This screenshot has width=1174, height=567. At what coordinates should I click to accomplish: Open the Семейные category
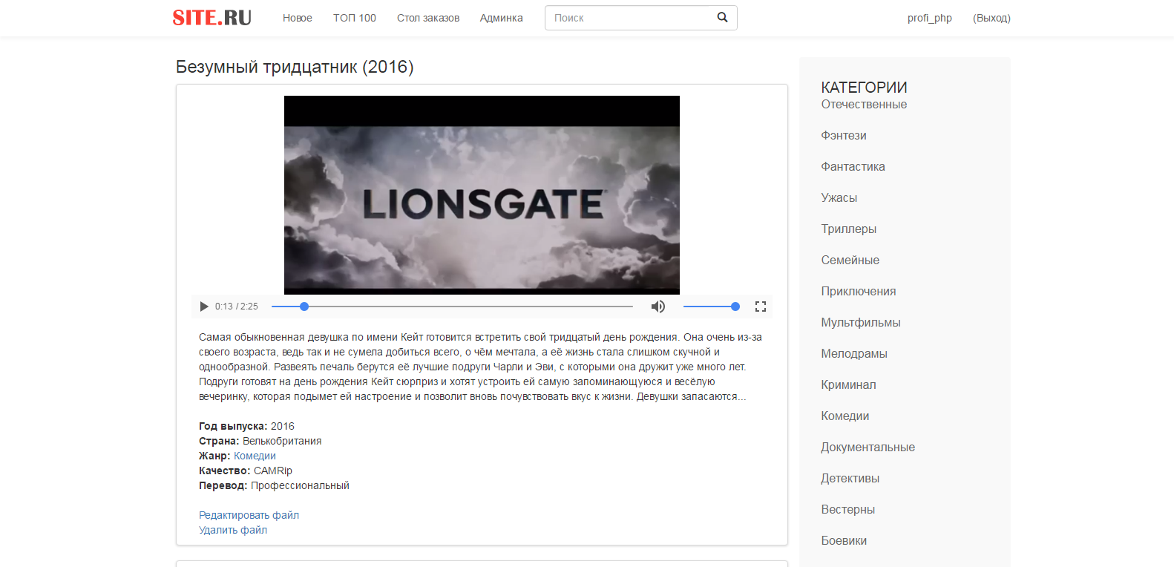(850, 260)
